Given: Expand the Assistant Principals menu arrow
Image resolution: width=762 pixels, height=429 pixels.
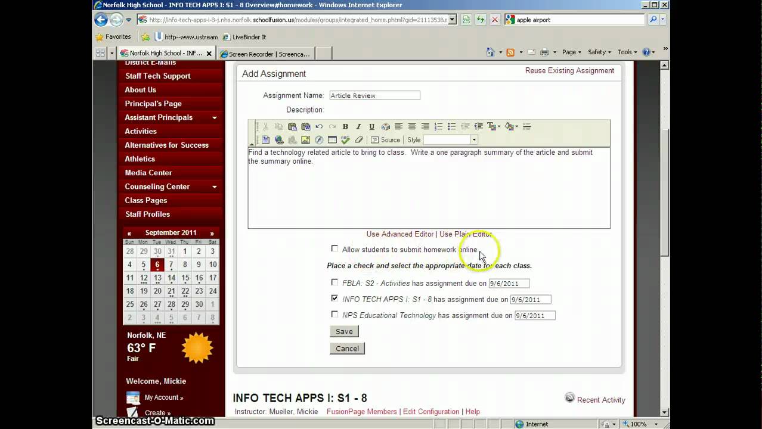Looking at the screenshot, I should click(214, 118).
